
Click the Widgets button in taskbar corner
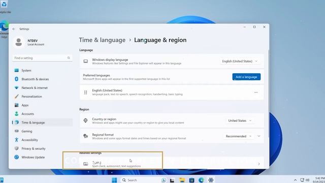(2, 180)
